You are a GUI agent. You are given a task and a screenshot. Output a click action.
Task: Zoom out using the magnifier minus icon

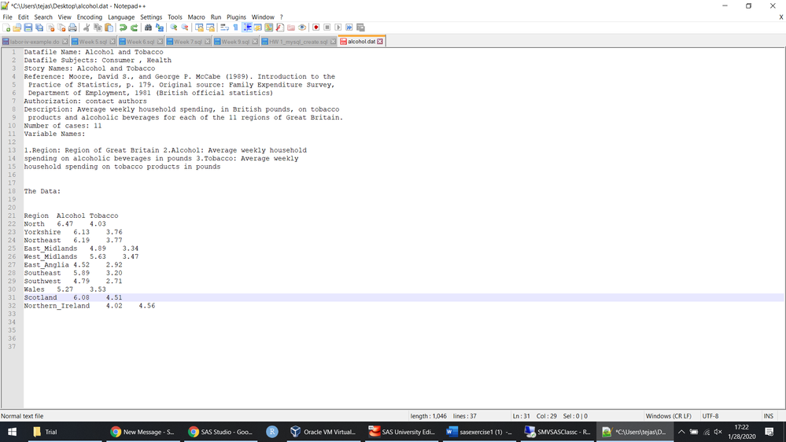pos(185,28)
